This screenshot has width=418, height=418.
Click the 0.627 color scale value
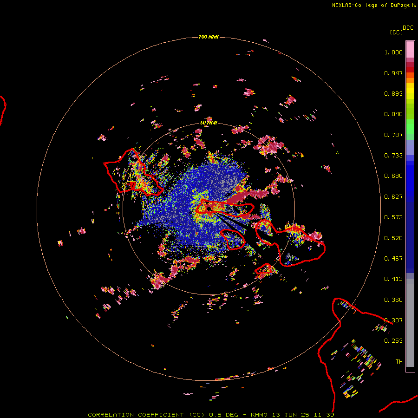393,197
